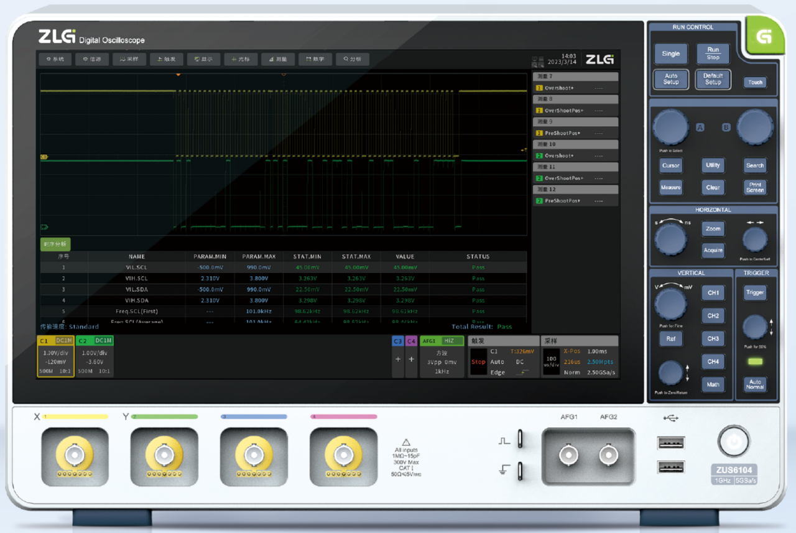The width and height of the screenshot is (796, 533).
Task: Add channel C3 with its plus icon
Action: click(398, 359)
